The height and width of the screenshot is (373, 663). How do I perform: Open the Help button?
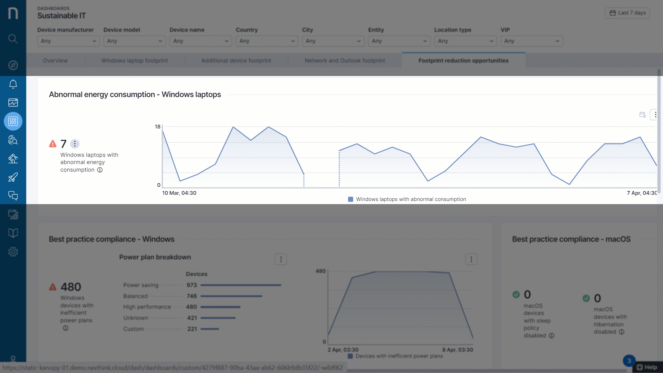click(x=647, y=367)
